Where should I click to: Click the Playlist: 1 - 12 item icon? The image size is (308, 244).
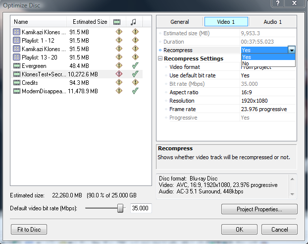[x=16, y=40]
